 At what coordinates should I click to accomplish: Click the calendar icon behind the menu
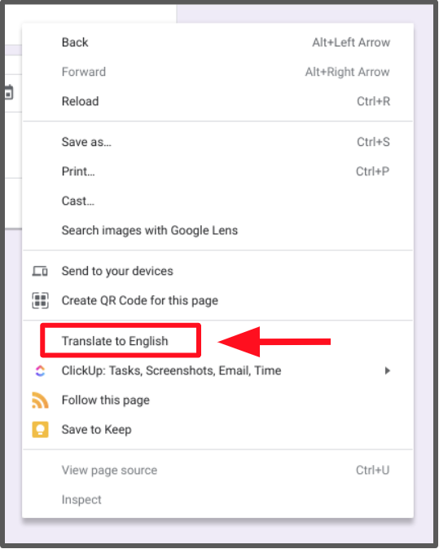click(x=8, y=92)
